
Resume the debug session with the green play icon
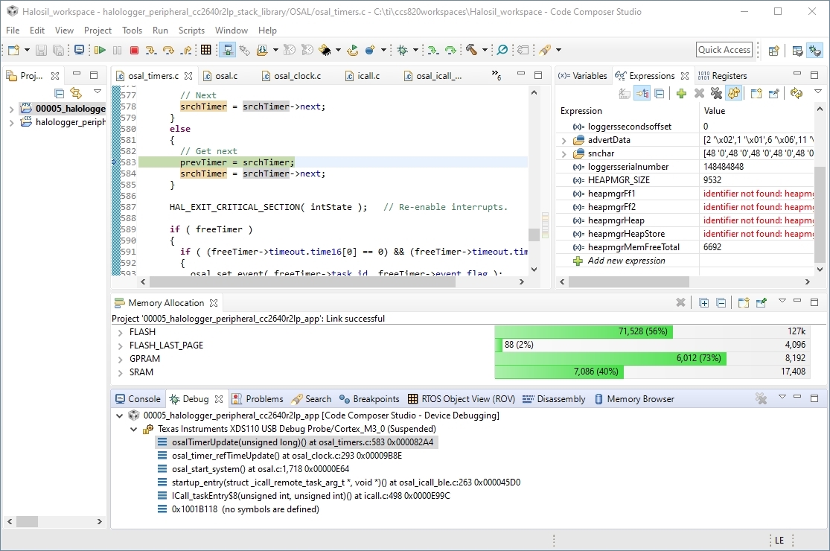(x=100, y=51)
